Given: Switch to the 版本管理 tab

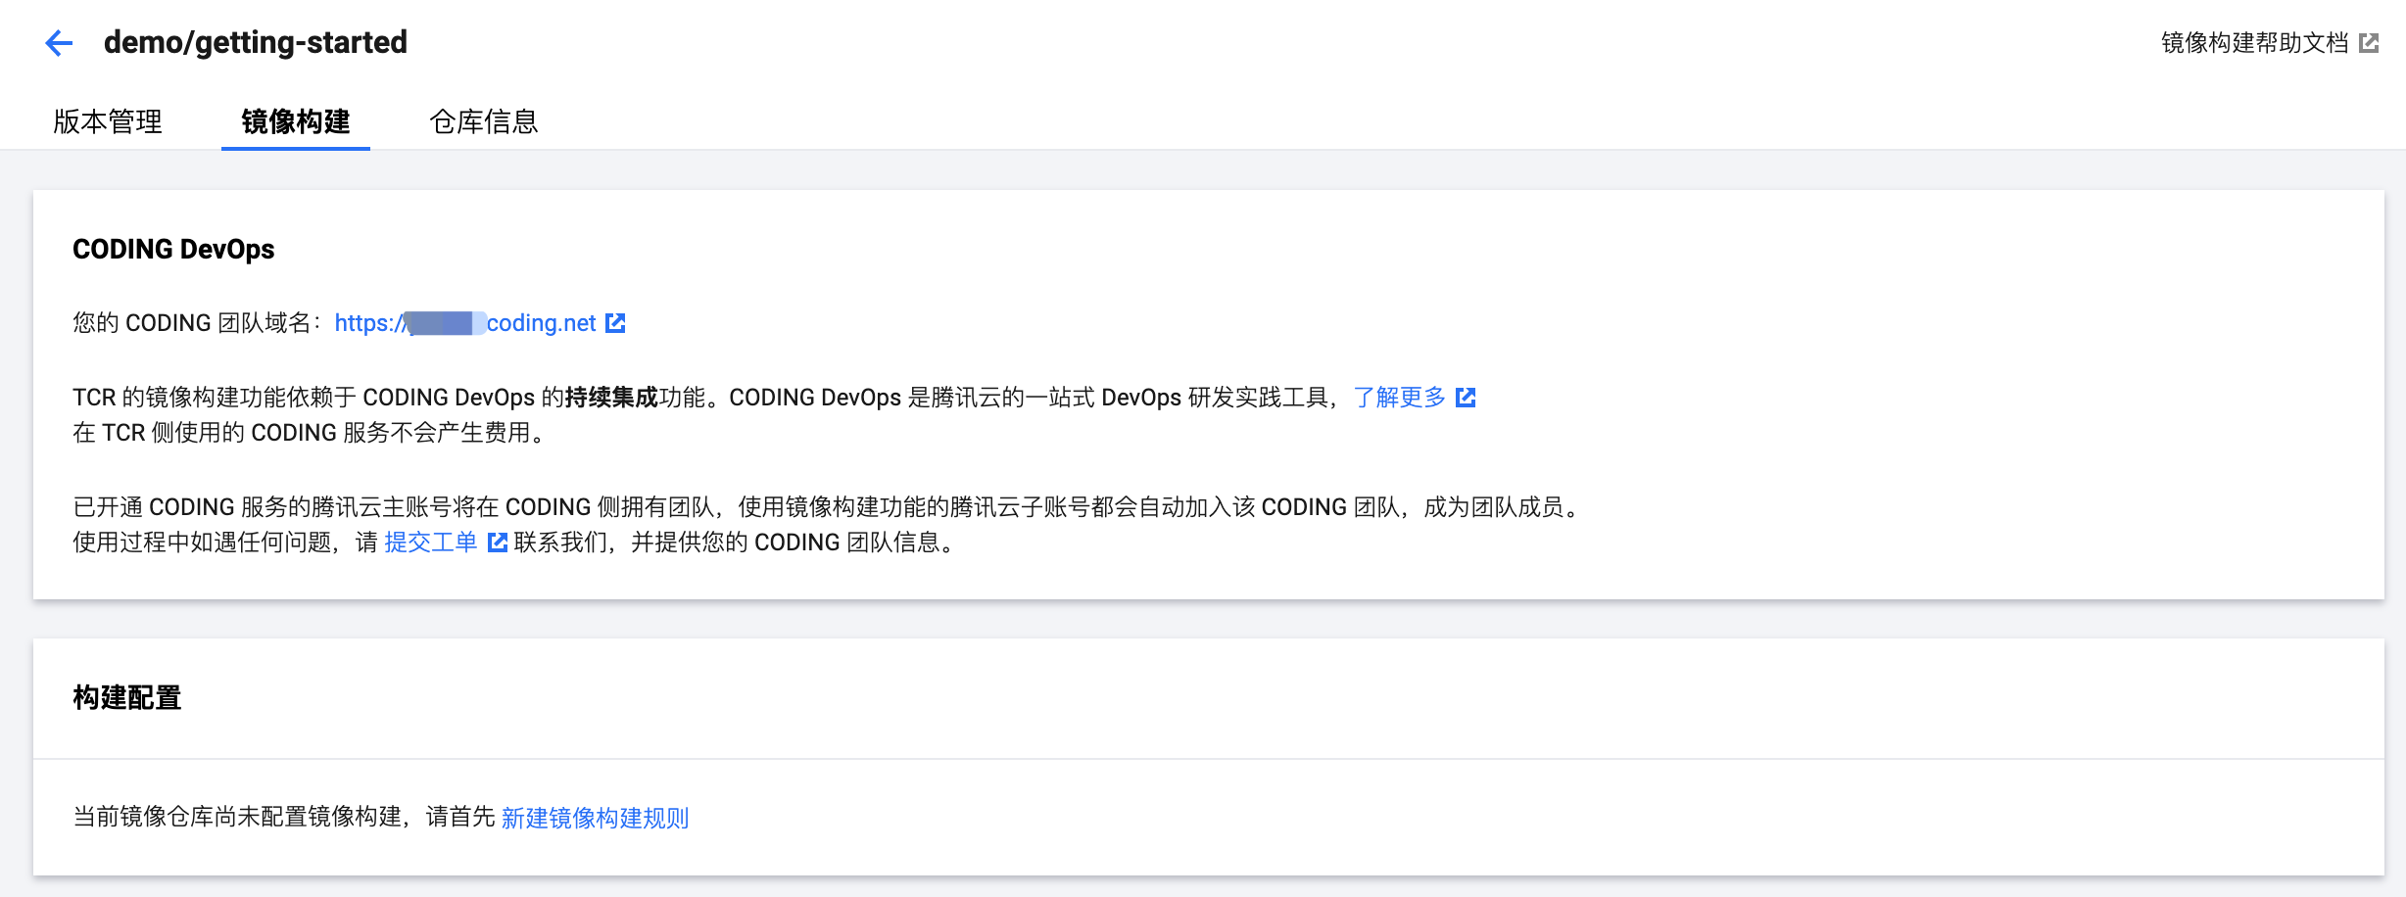Looking at the screenshot, I should tap(108, 121).
